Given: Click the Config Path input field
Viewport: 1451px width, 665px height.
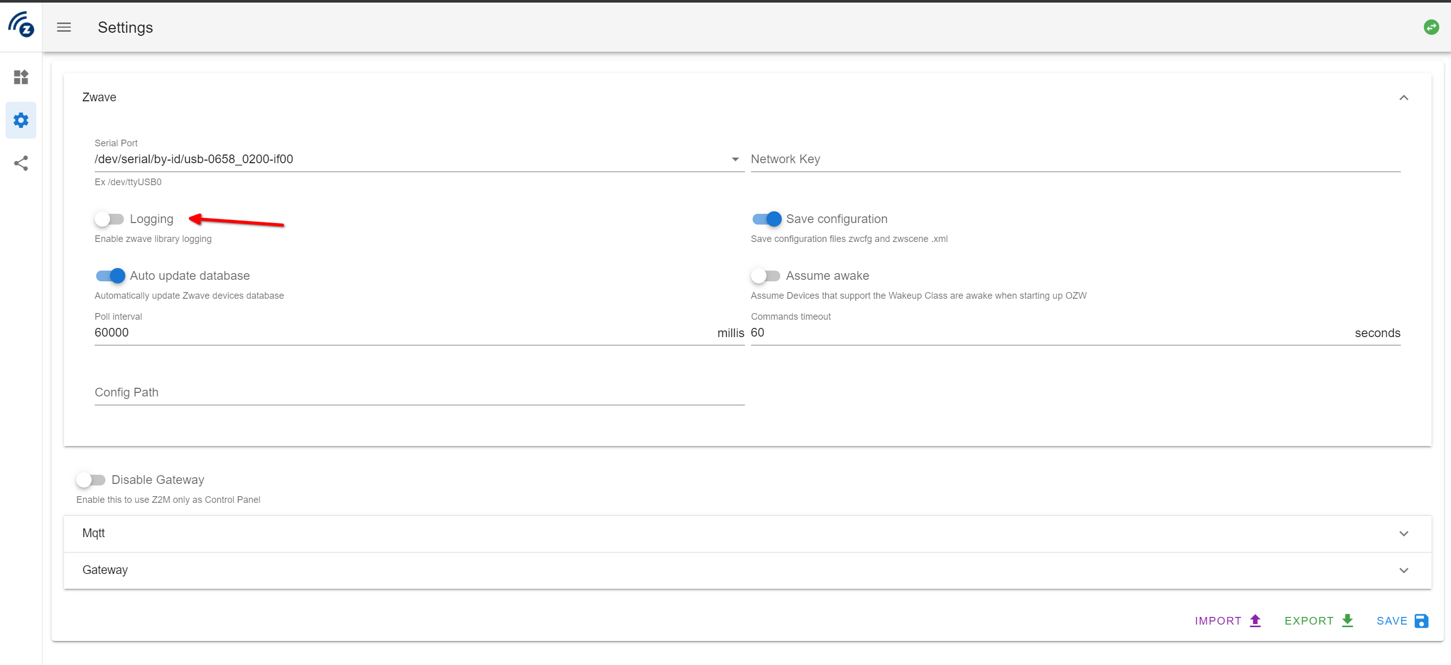Looking at the screenshot, I should 420,392.
